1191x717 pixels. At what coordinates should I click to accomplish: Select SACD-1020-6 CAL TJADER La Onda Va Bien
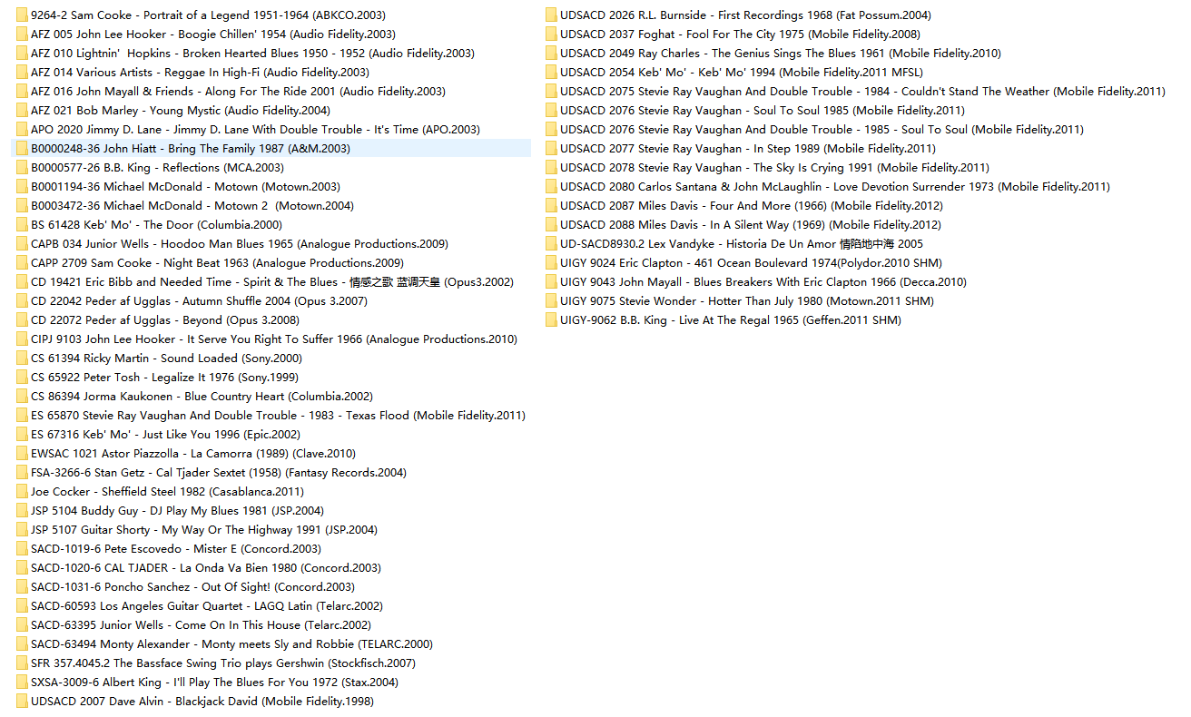coord(206,568)
